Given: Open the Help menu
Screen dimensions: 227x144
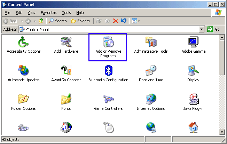Looking at the screenshot, I should [x=80, y=13].
